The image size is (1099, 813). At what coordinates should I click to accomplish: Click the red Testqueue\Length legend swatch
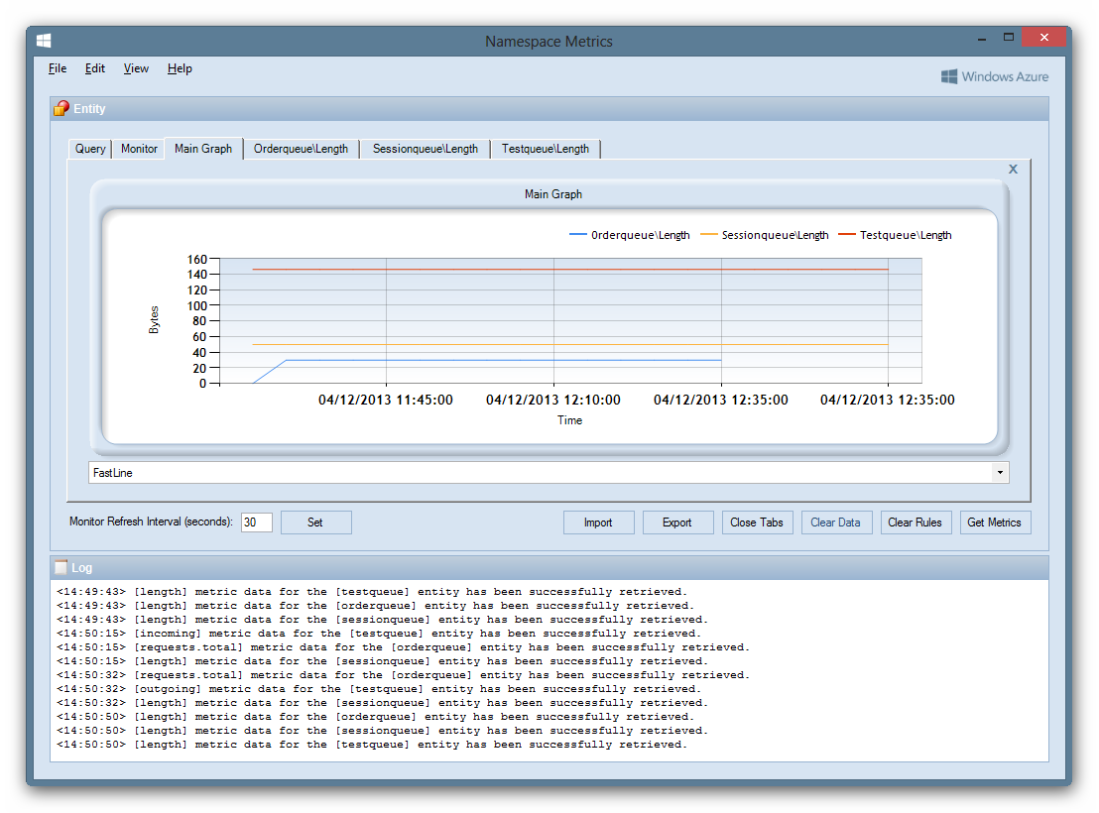[x=847, y=235]
